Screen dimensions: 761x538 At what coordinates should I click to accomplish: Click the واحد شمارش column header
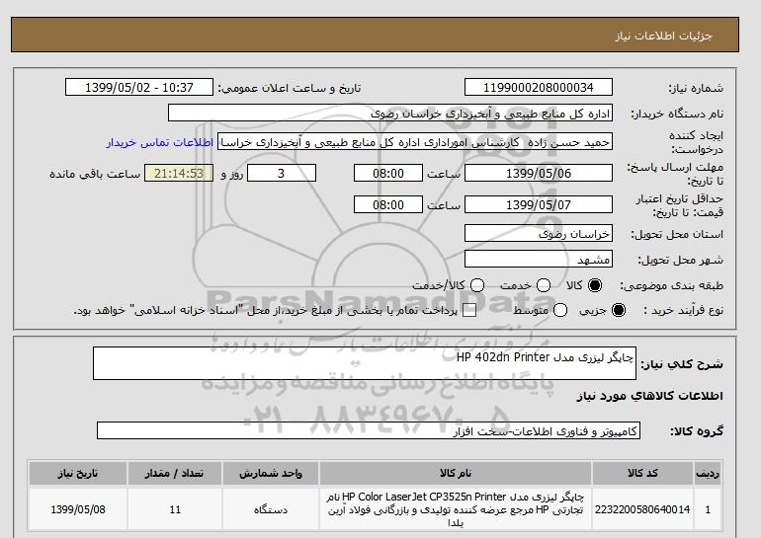271,474
